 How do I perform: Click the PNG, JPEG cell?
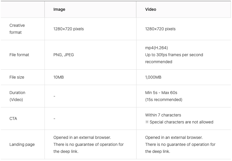tap(63, 55)
